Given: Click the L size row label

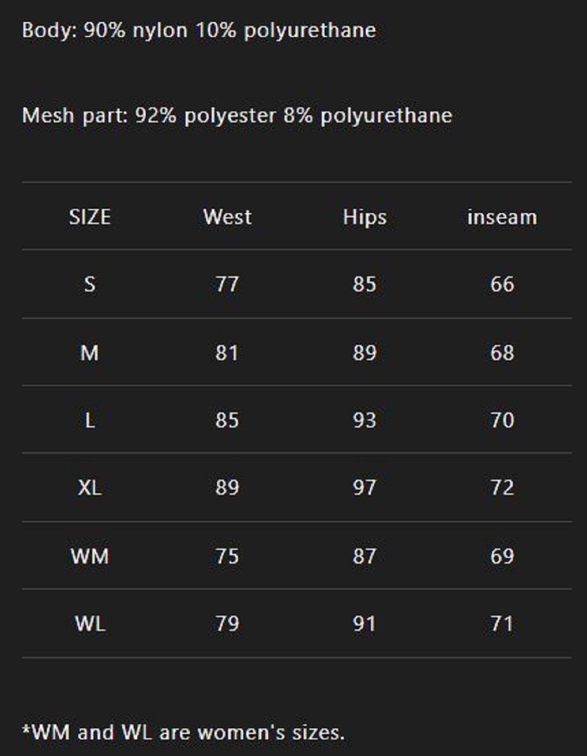Looking at the screenshot, I should [x=90, y=420].
